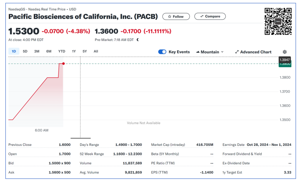Click the NasdaqGS Real Time Price header text

(42, 9)
